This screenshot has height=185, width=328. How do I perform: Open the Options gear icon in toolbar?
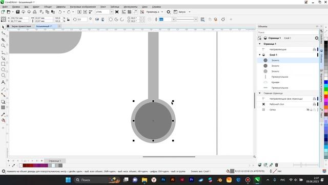[169, 12]
